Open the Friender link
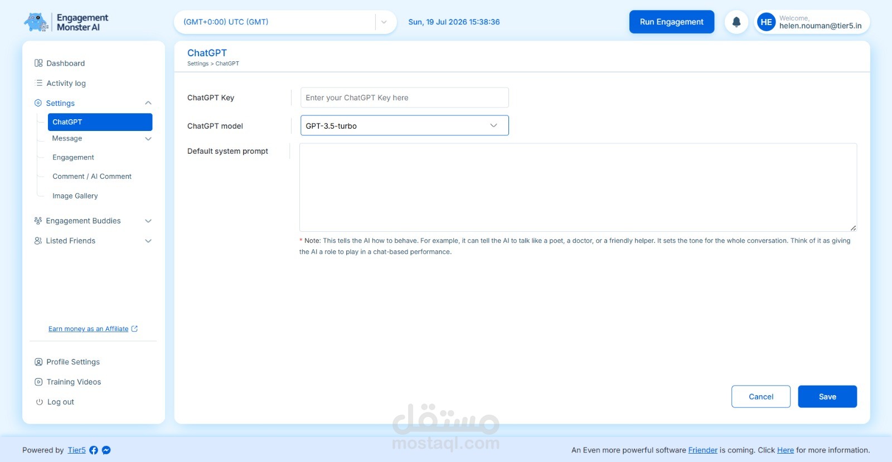 pyautogui.click(x=703, y=450)
